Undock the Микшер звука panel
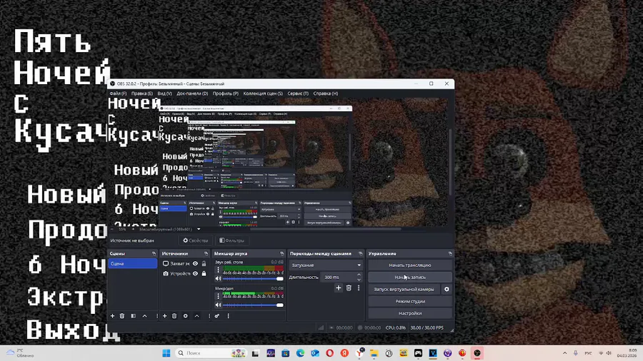The height and width of the screenshot is (361, 643). (281, 254)
